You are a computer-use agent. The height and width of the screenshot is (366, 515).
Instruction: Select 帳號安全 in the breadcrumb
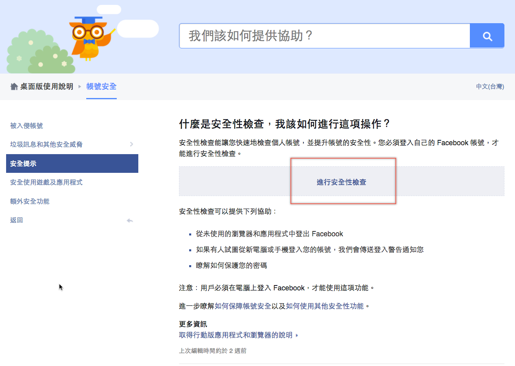point(101,86)
